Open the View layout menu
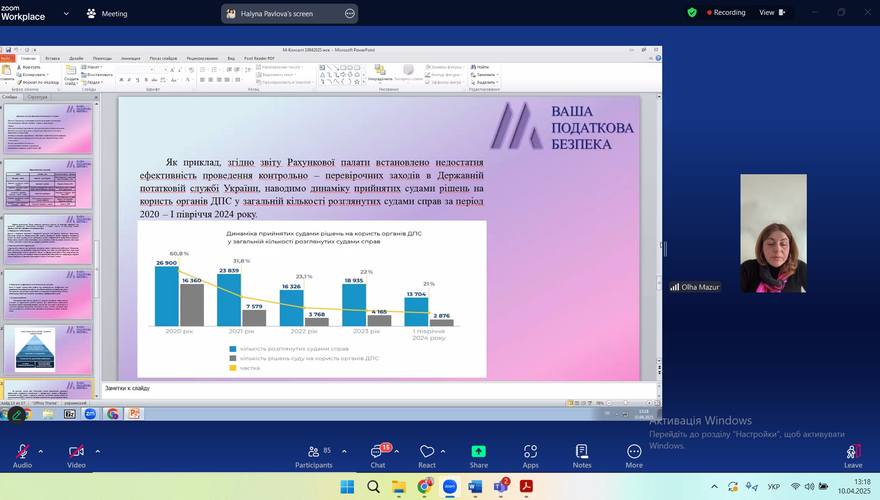The height and width of the screenshot is (500, 880). tap(772, 13)
